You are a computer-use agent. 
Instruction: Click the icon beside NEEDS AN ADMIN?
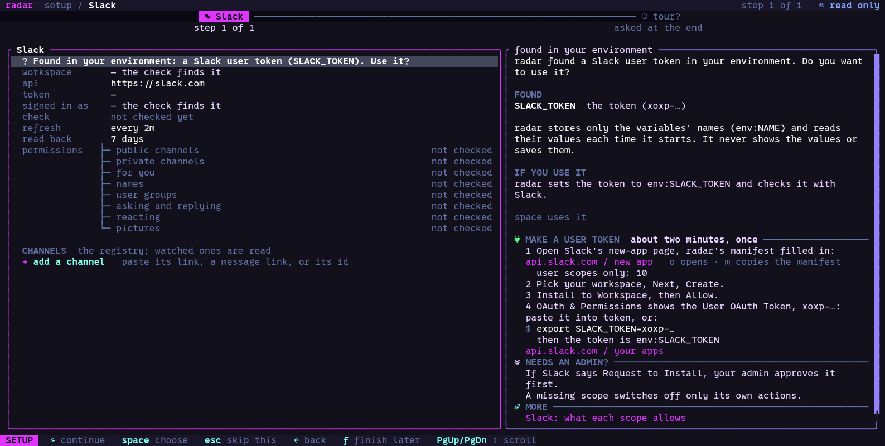(x=518, y=362)
